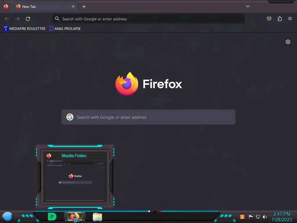Open File Explorer from taskbar
297x223 pixels.
tap(97, 217)
